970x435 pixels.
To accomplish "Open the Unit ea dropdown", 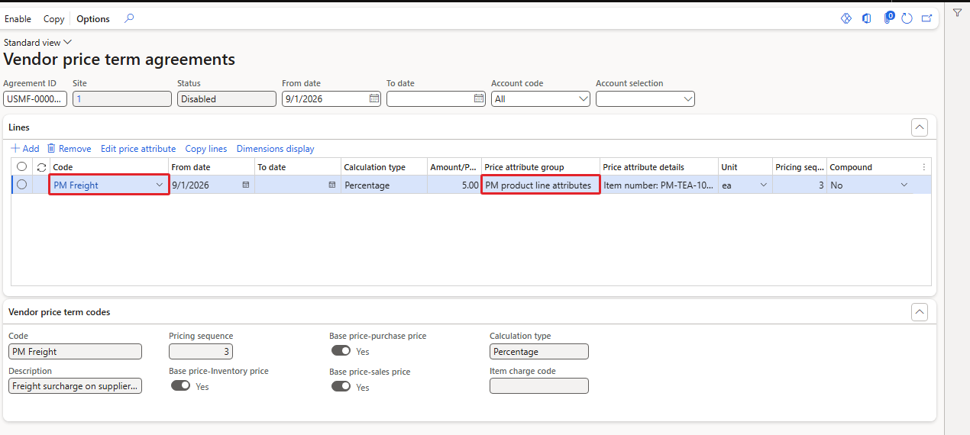I will (x=762, y=185).
